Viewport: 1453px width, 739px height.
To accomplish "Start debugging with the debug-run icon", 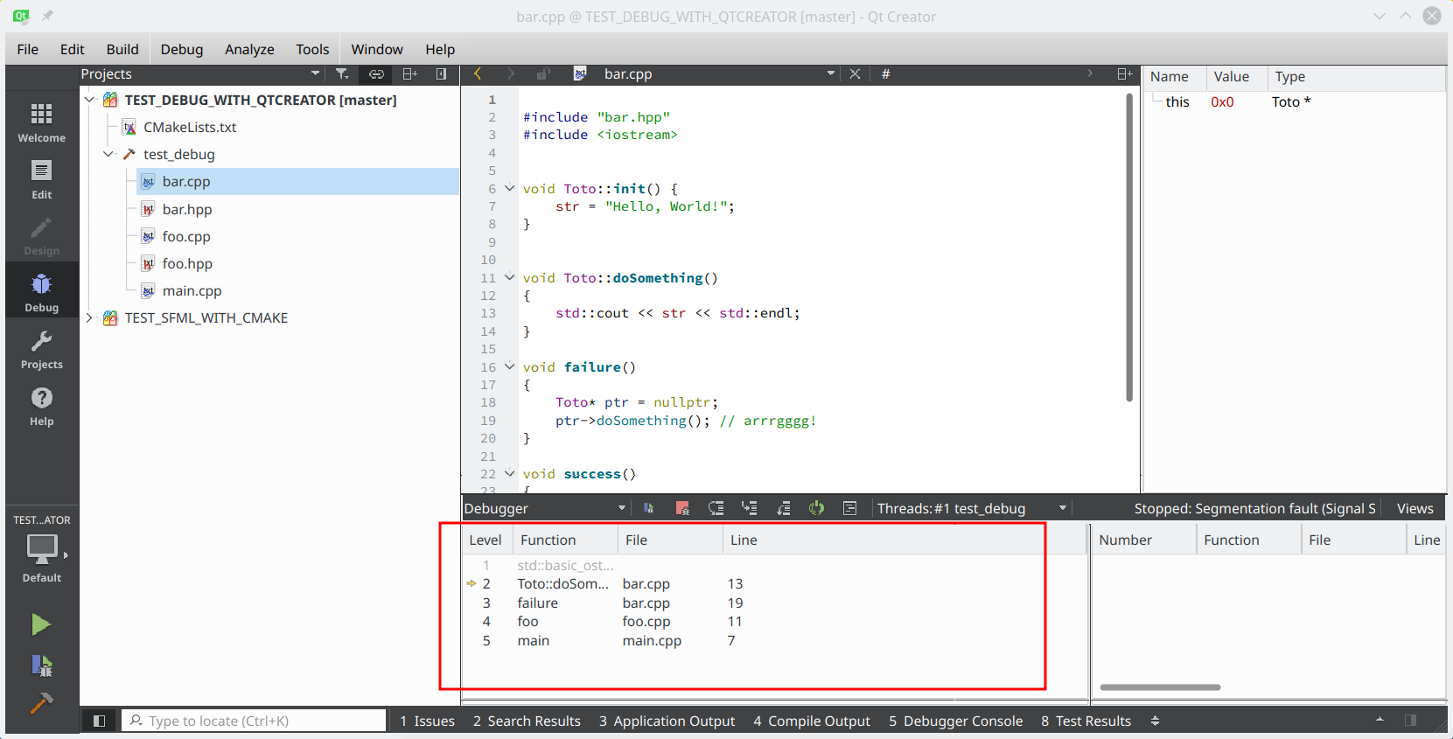I will (x=41, y=665).
